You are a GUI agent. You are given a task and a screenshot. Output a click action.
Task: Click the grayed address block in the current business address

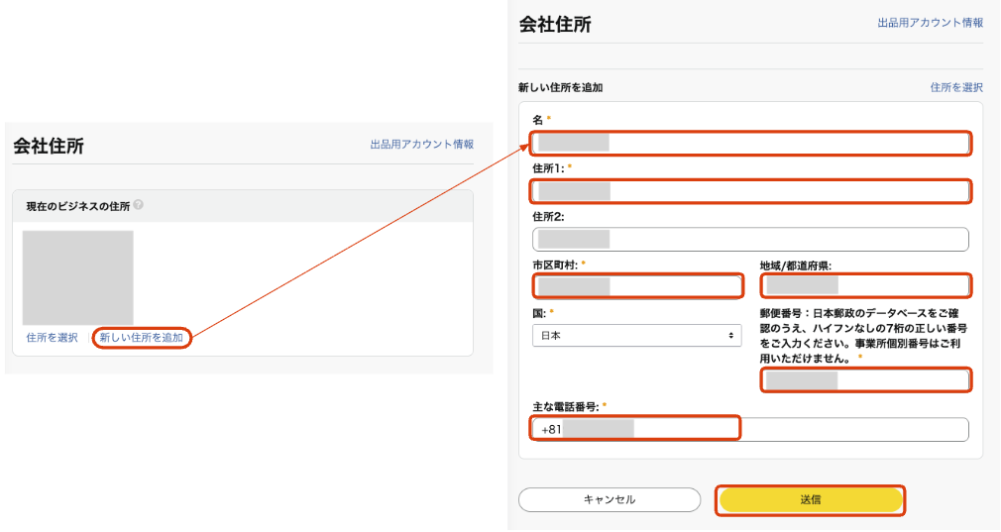[x=78, y=278]
